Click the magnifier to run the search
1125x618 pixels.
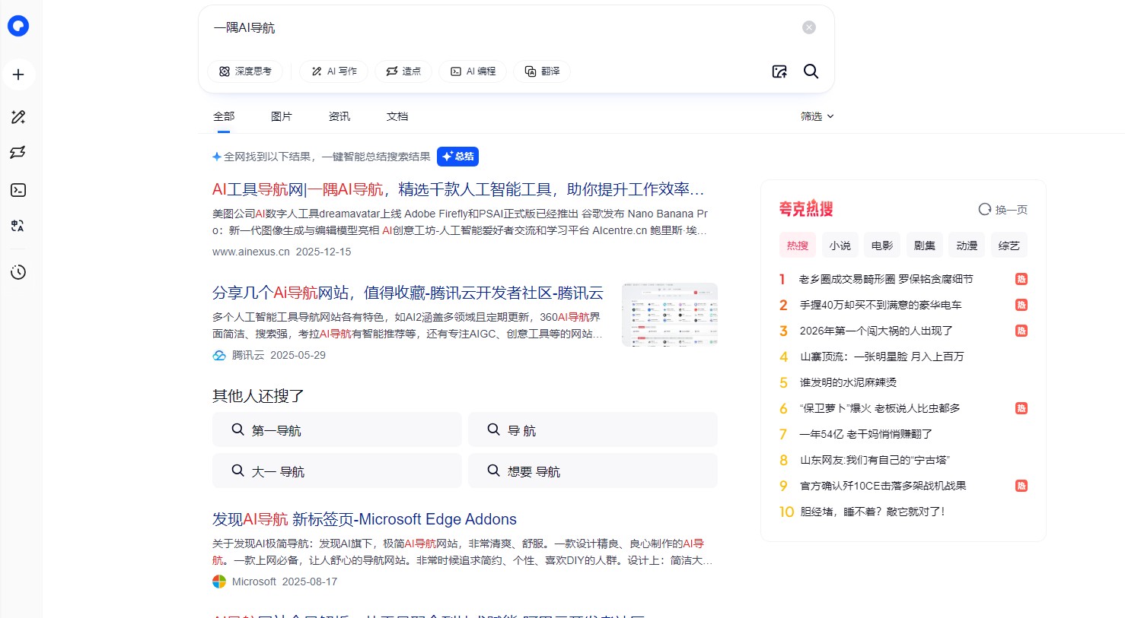point(811,71)
